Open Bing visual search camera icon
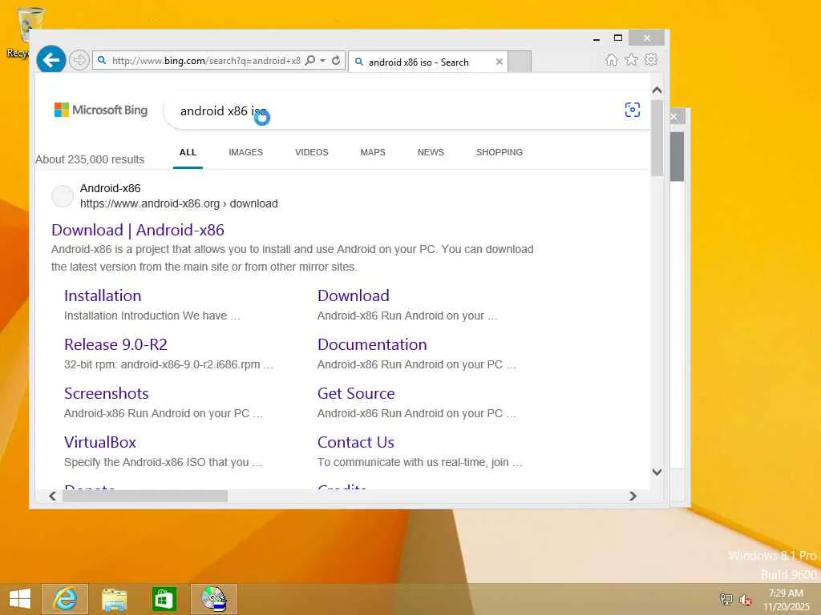 point(633,110)
